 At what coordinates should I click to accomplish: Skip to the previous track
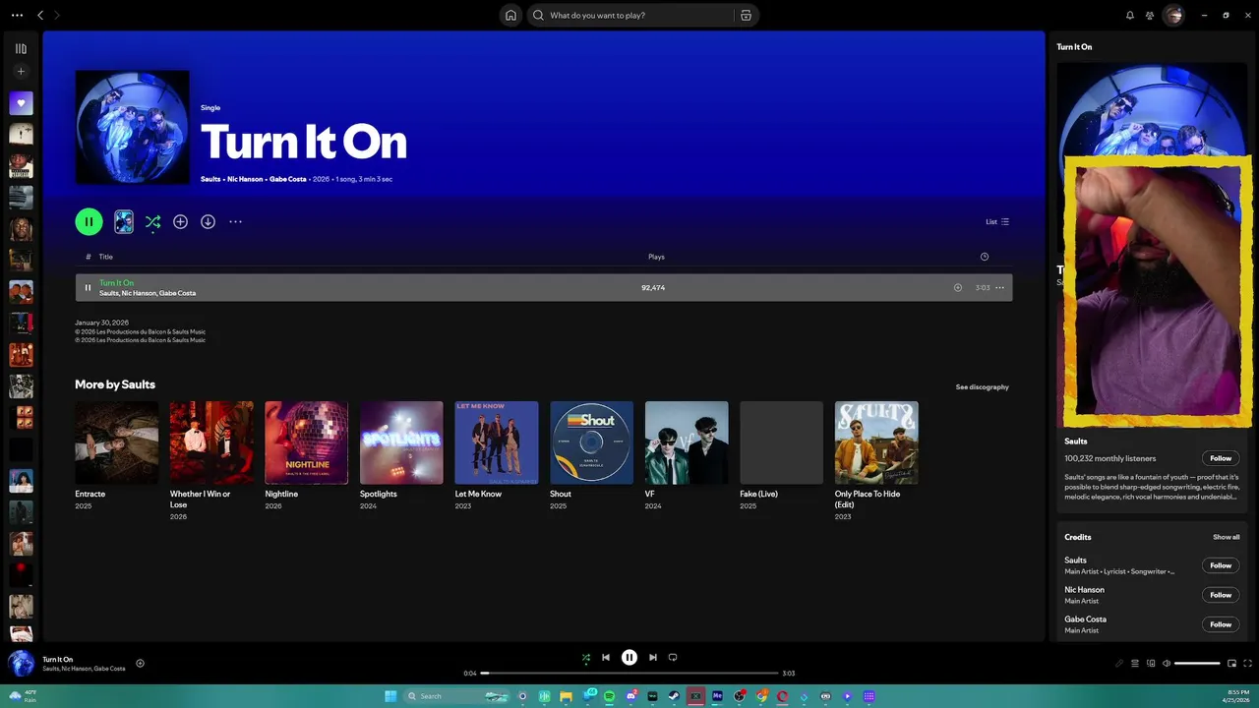pyautogui.click(x=606, y=658)
